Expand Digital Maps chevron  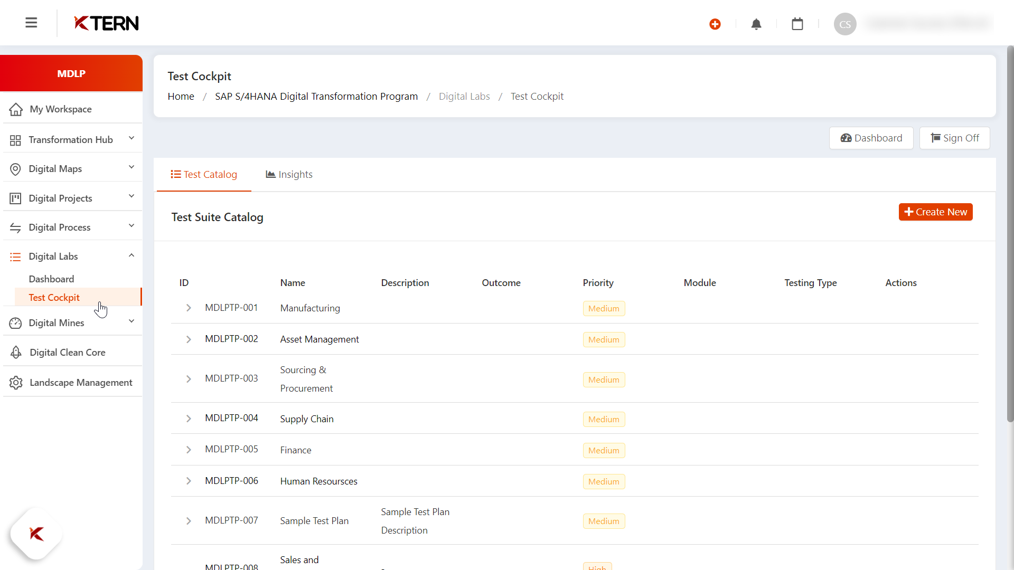[x=132, y=167]
